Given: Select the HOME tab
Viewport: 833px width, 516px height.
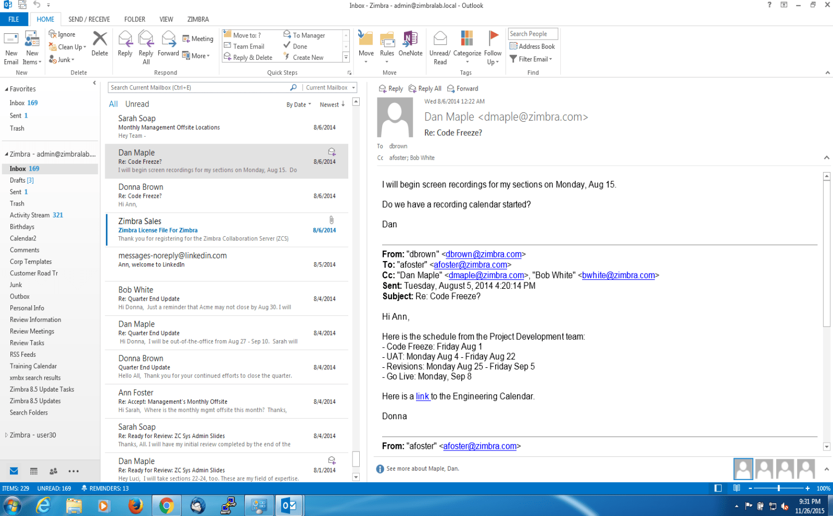Looking at the screenshot, I should (45, 19).
